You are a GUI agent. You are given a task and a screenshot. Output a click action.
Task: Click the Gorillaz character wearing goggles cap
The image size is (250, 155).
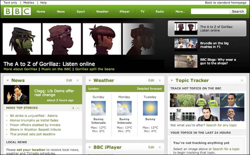62,39
